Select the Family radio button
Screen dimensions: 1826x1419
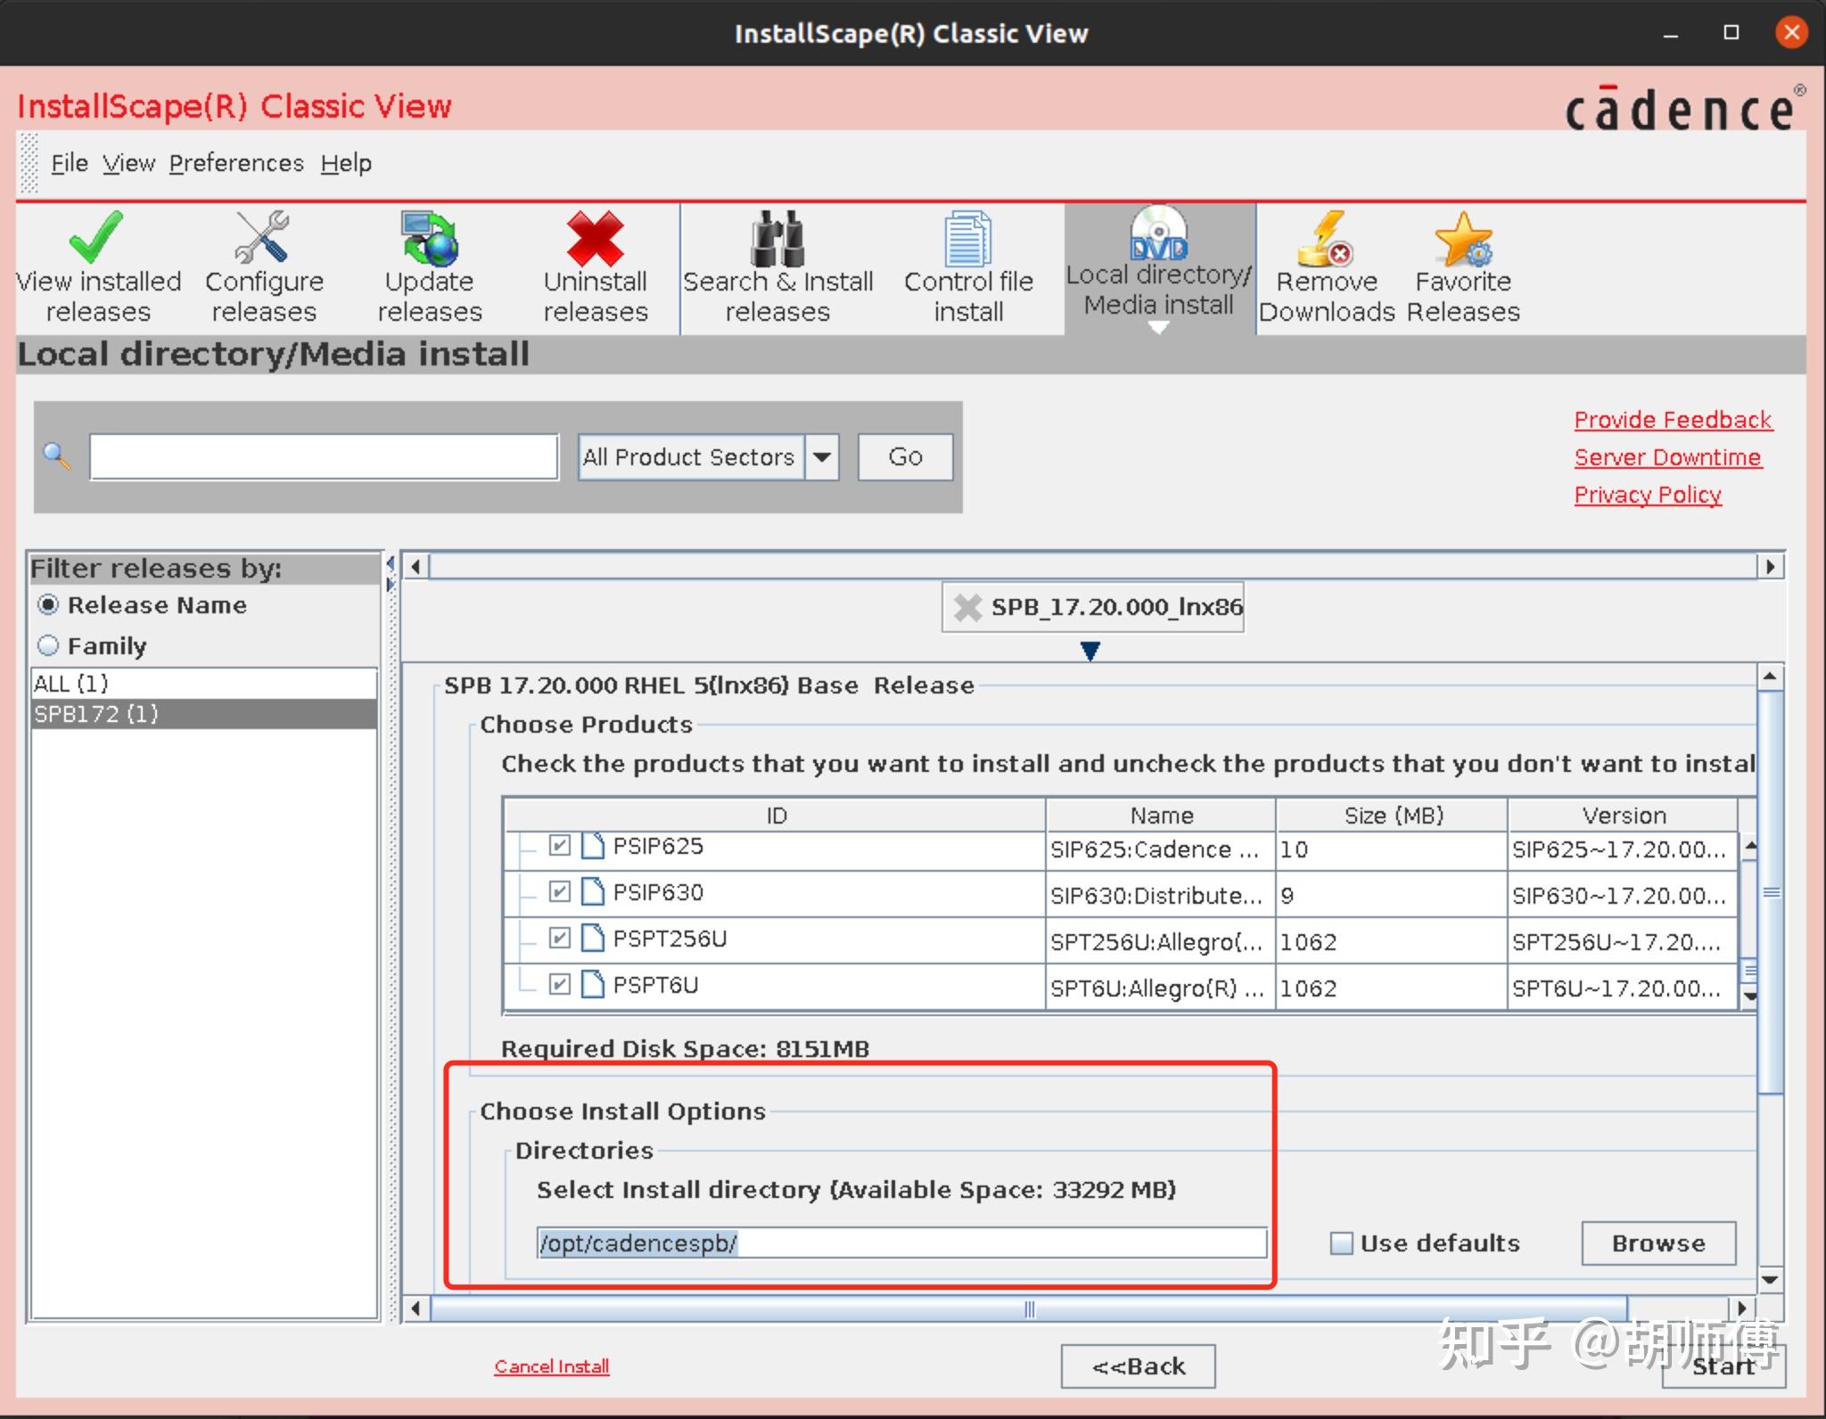pos(48,645)
